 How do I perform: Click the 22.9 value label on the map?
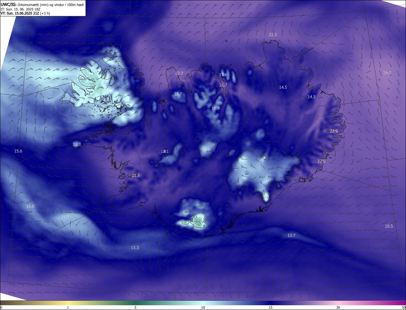[334, 131]
